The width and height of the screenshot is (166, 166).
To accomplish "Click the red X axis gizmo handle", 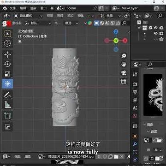I will click(125, 41).
